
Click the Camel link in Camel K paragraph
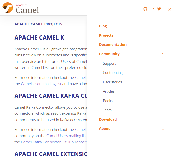click(81, 78)
